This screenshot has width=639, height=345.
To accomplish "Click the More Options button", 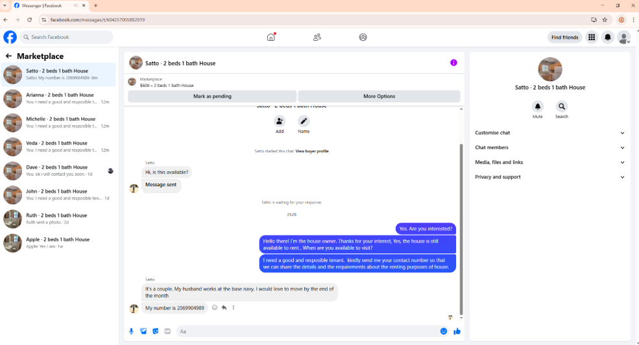I will click(x=379, y=96).
